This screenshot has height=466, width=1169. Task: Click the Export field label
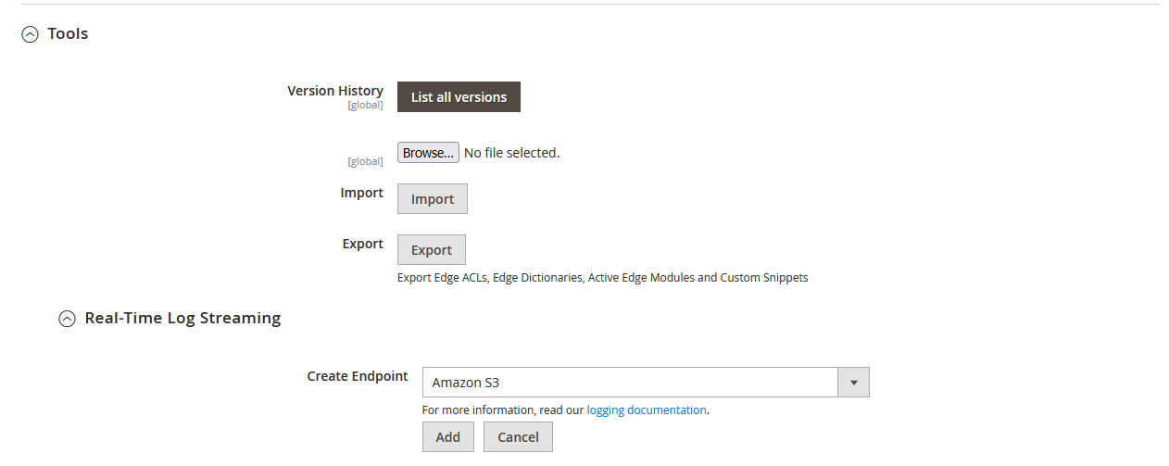pyautogui.click(x=363, y=244)
